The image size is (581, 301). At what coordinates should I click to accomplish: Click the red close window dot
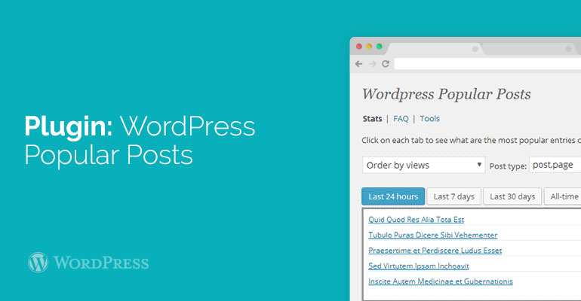click(358, 47)
